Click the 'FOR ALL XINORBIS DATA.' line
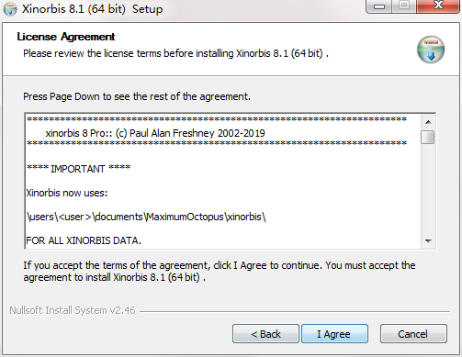The height and width of the screenshot is (357, 462). tap(84, 240)
